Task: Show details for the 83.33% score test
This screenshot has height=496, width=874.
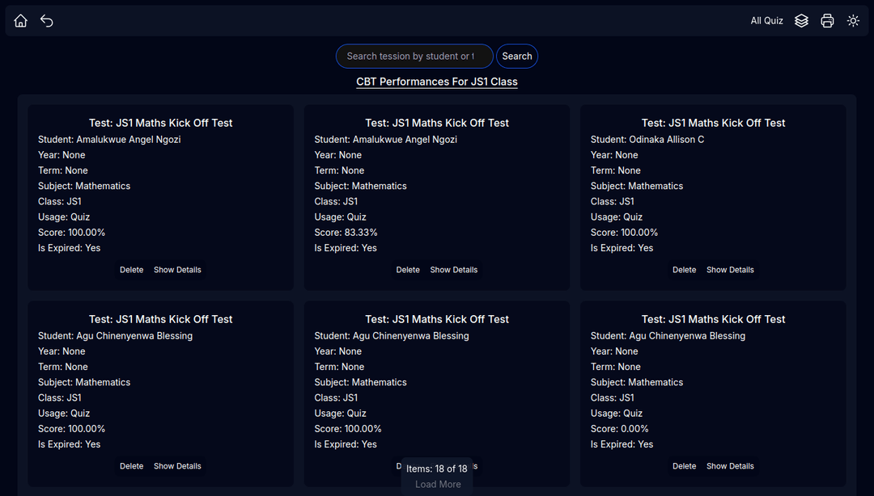Action: point(453,269)
